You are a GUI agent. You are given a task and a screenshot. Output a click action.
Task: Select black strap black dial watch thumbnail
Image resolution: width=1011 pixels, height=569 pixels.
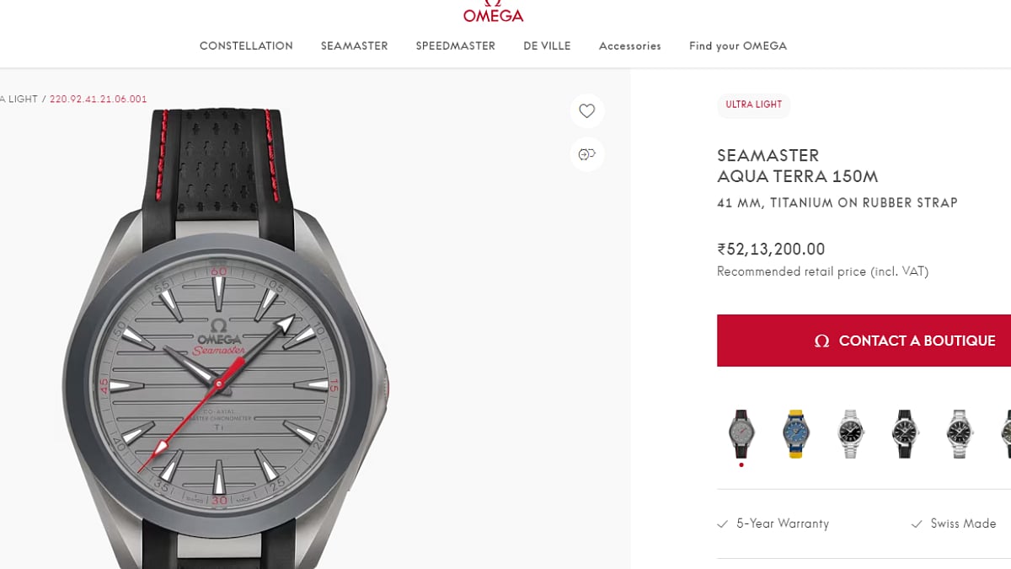[905, 434]
